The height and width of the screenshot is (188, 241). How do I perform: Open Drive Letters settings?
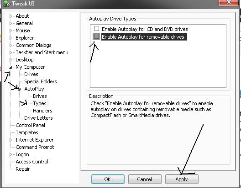point(38,118)
